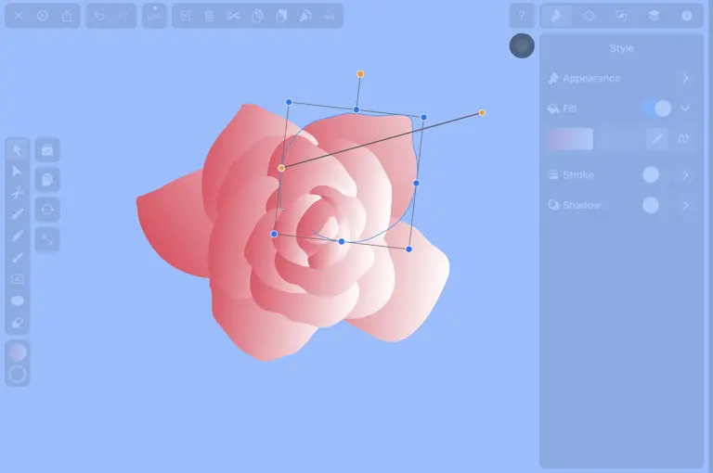
Task: Click the stroke color ring in left toolbar
Action: (x=18, y=374)
